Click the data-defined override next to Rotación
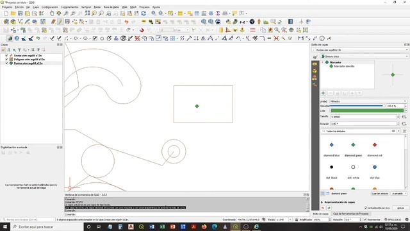Screen dimensions: 410x231 [x=404, y=124]
